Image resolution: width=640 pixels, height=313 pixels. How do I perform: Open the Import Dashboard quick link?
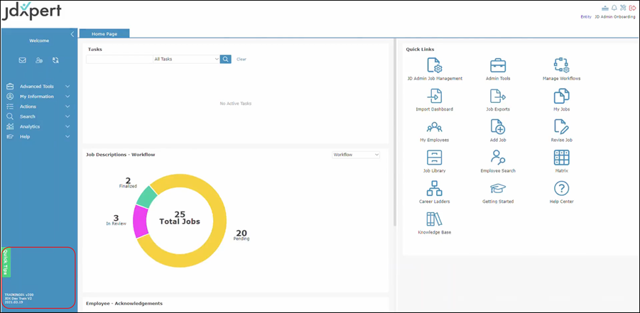click(x=434, y=97)
